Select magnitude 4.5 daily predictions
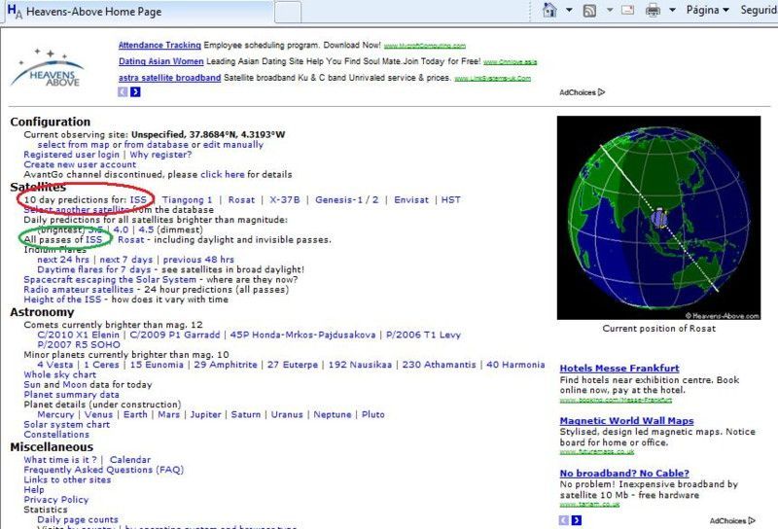The image size is (778, 529). pyautogui.click(x=147, y=229)
